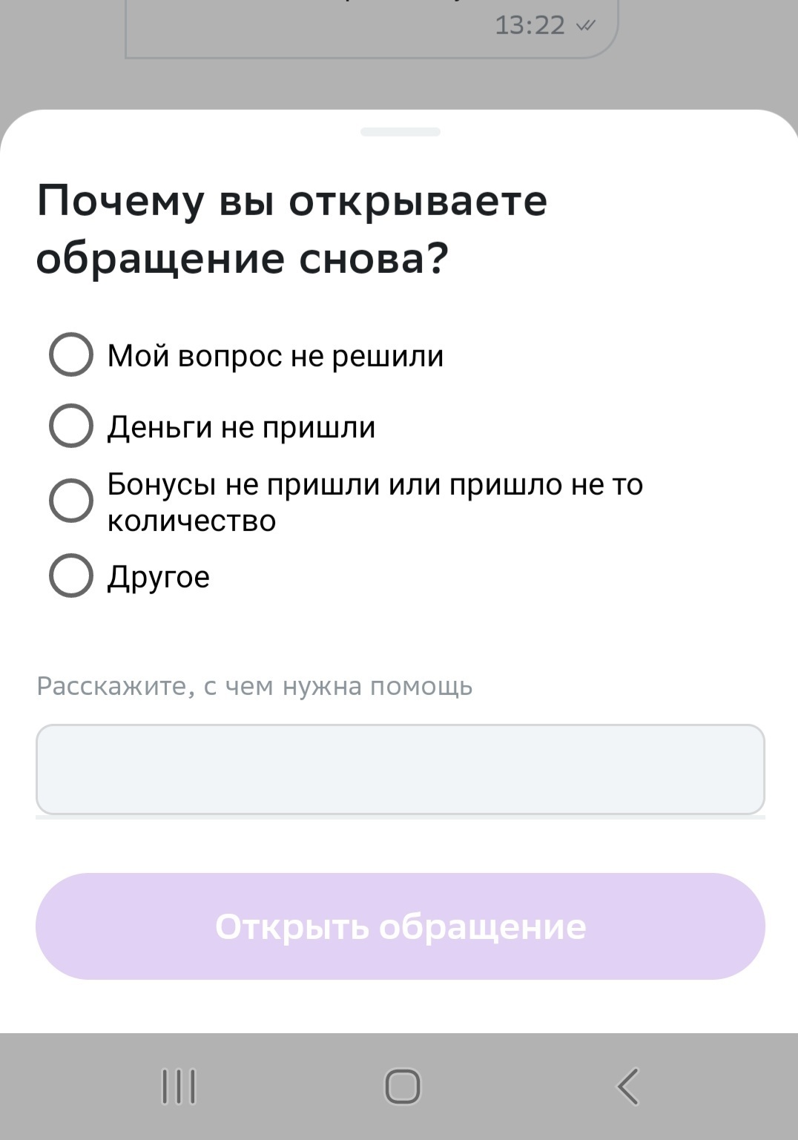This screenshot has width=798, height=1140.
Task: Open Android recent apps button
Action: click(x=179, y=1087)
